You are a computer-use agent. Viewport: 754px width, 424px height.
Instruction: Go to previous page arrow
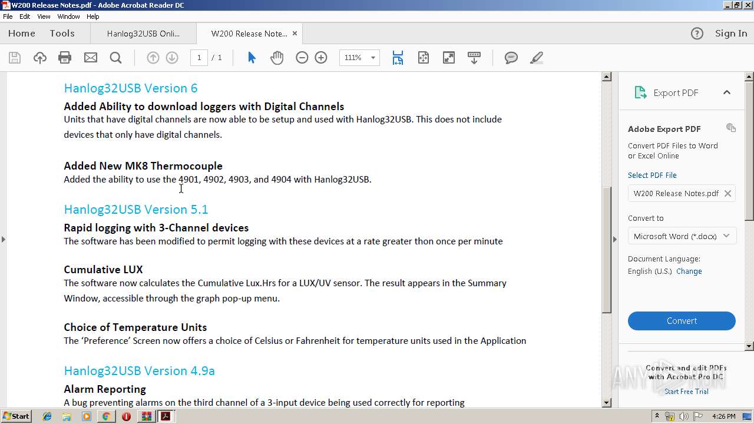(x=153, y=58)
